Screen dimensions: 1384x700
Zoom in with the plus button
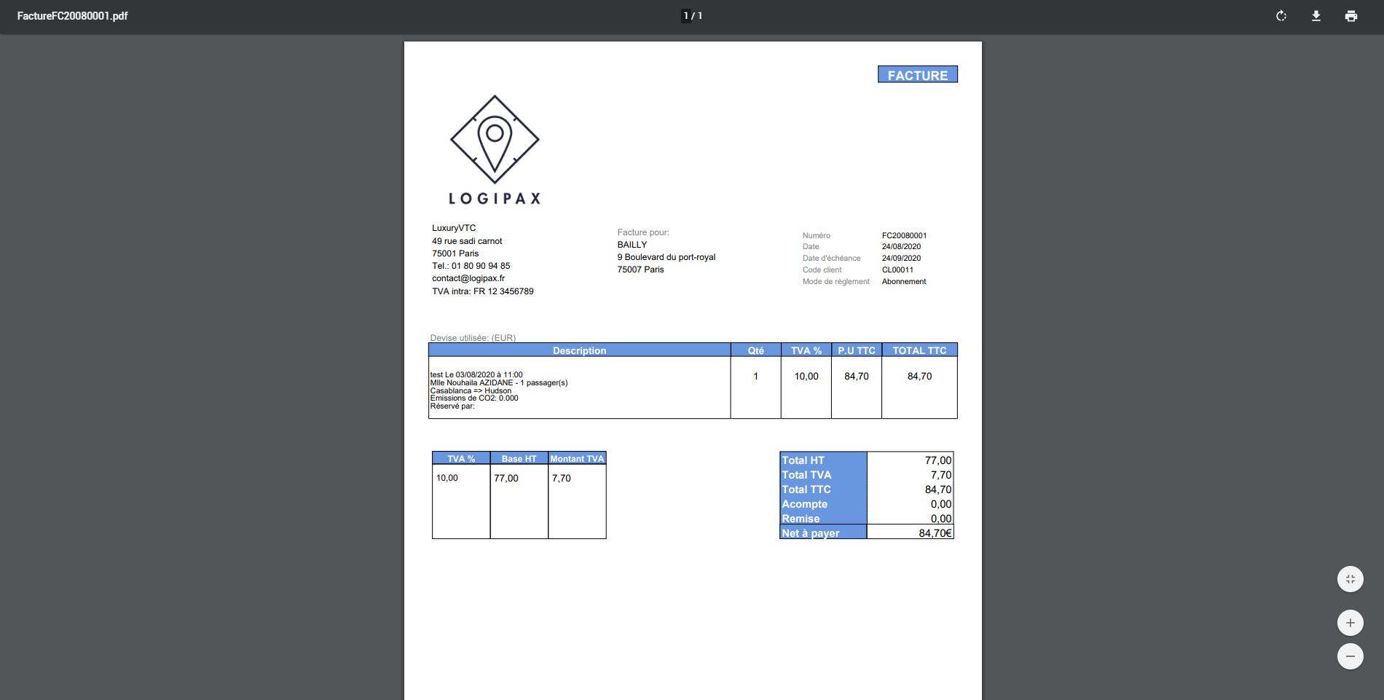point(1350,623)
